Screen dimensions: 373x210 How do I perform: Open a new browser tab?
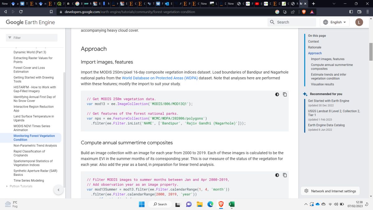[313, 4]
